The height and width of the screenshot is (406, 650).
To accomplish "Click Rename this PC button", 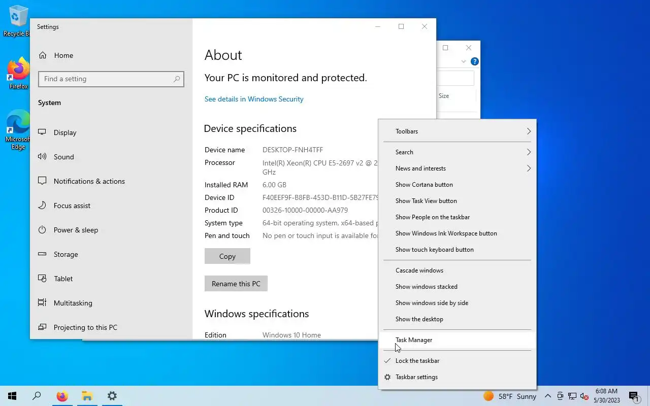I will click(x=236, y=284).
